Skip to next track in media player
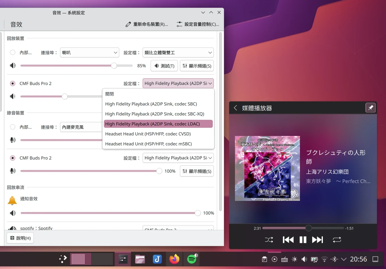This screenshot has width=386, height=269. pos(317,240)
